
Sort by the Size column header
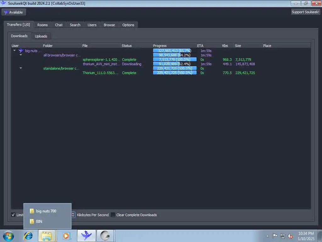tap(248, 46)
